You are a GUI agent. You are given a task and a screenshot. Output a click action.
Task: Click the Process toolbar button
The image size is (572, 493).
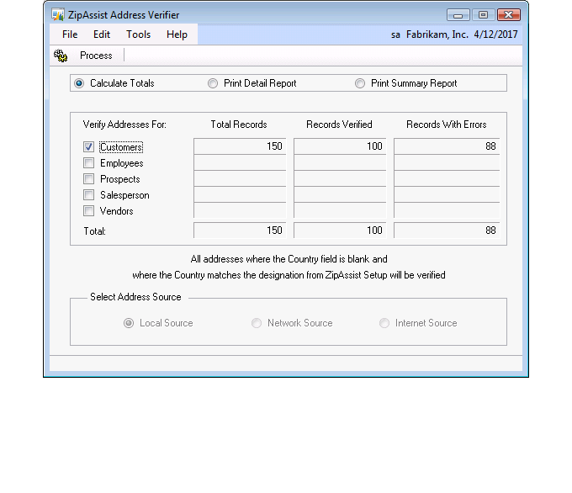96,56
